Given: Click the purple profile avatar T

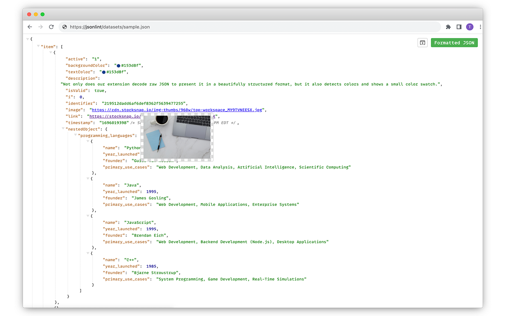Looking at the screenshot, I should (x=470, y=27).
